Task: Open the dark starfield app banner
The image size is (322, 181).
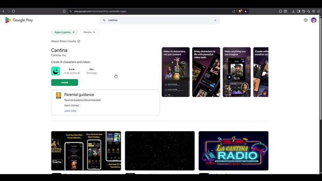Action: coord(160,151)
